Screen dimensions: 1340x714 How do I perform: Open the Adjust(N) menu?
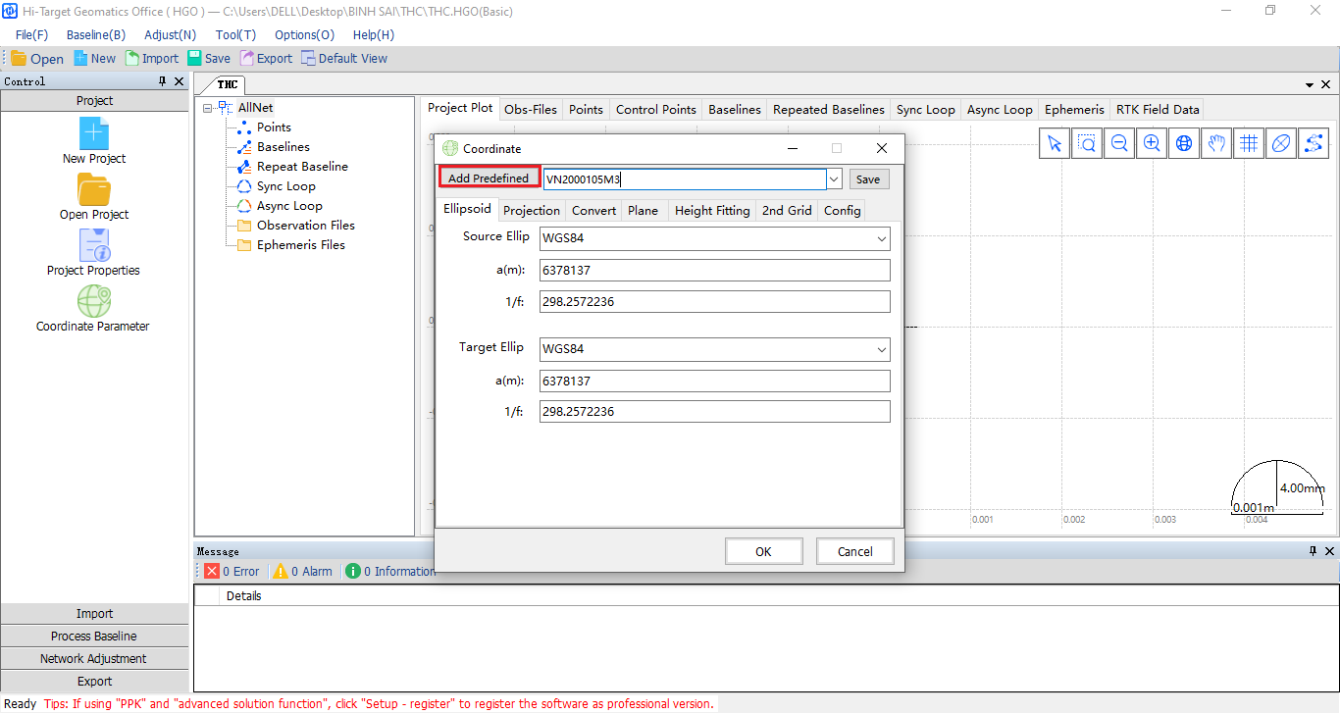tap(170, 34)
